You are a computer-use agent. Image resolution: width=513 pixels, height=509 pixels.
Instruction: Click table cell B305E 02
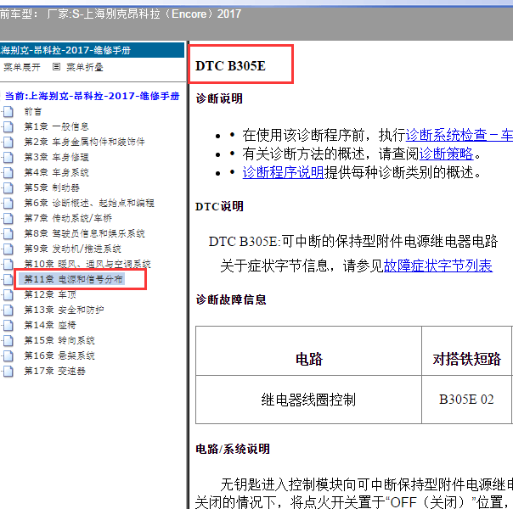pyautogui.click(x=466, y=400)
